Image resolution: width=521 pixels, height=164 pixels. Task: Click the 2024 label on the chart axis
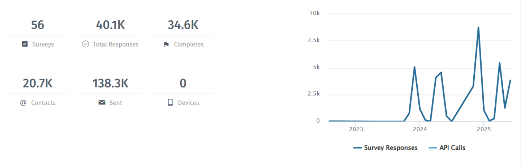point(420,129)
